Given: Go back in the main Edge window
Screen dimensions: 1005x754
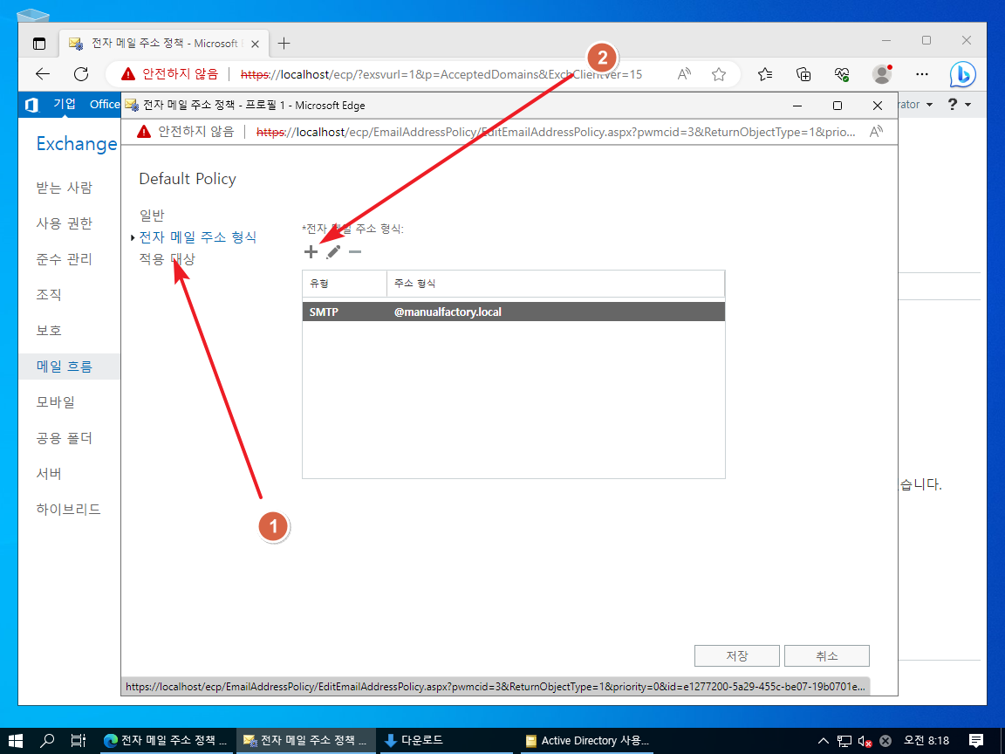Looking at the screenshot, I should pos(43,74).
